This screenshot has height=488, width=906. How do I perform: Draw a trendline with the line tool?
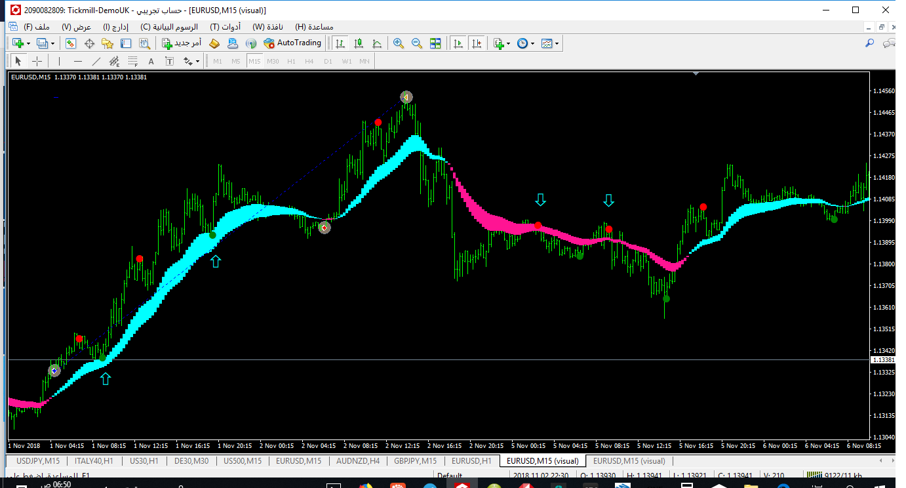coord(96,61)
